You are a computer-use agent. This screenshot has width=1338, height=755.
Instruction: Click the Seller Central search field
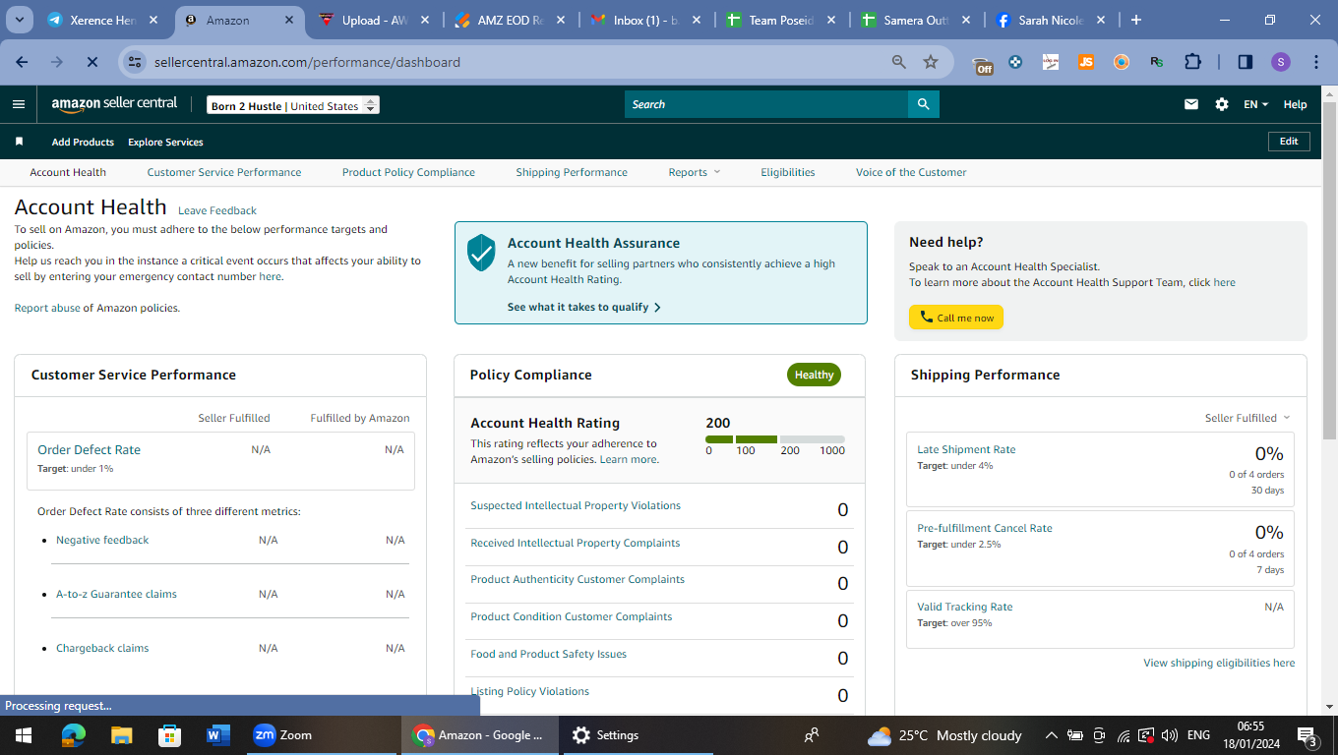[x=766, y=104]
